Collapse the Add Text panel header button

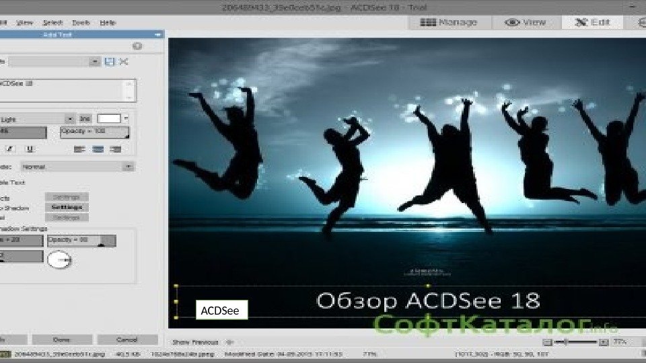click(157, 34)
